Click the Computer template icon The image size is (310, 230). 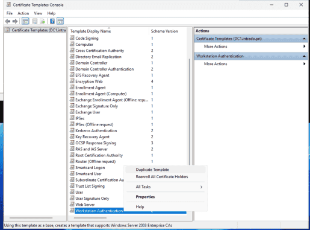72,44
